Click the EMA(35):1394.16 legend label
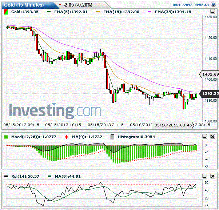The width and height of the screenshot is (219, 210). pos(173,12)
